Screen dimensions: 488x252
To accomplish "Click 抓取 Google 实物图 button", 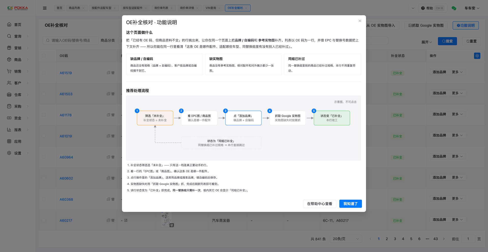I will click(426, 25).
